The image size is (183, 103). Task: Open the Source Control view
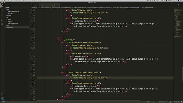pos(2,15)
